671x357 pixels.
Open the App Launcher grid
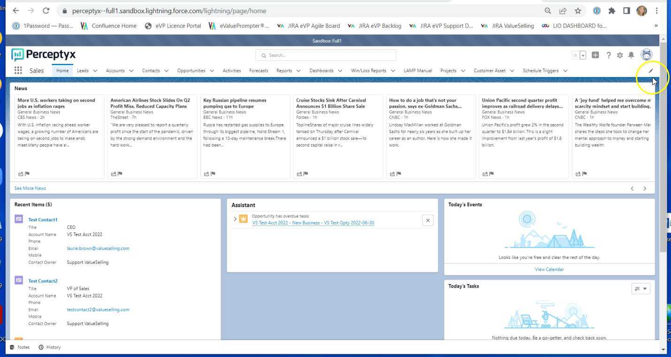(x=18, y=70)
